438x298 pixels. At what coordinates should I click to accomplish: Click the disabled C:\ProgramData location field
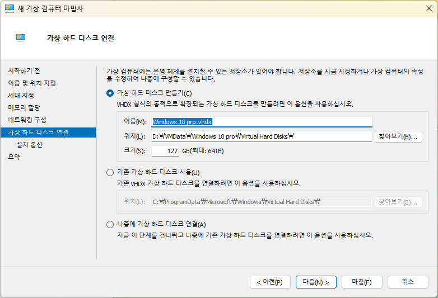tap(262, 202)
